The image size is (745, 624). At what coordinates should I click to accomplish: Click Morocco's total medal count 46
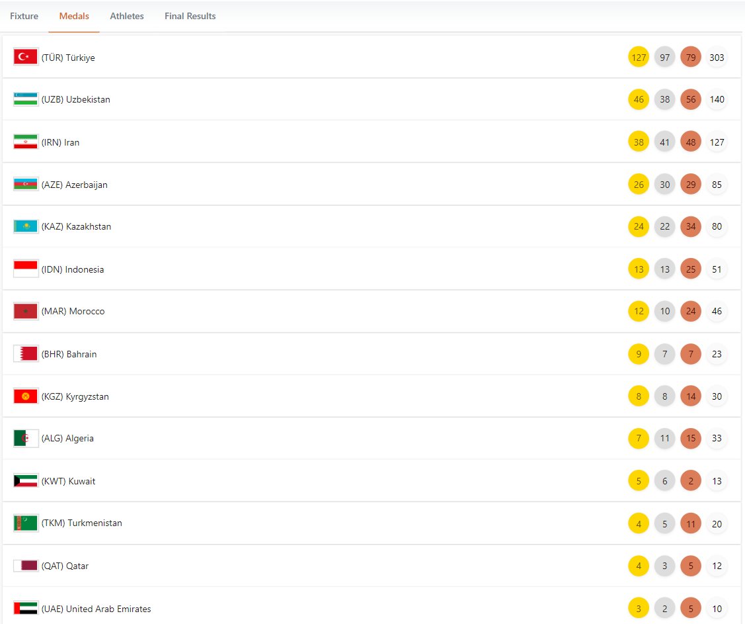(x=717, y=311)
